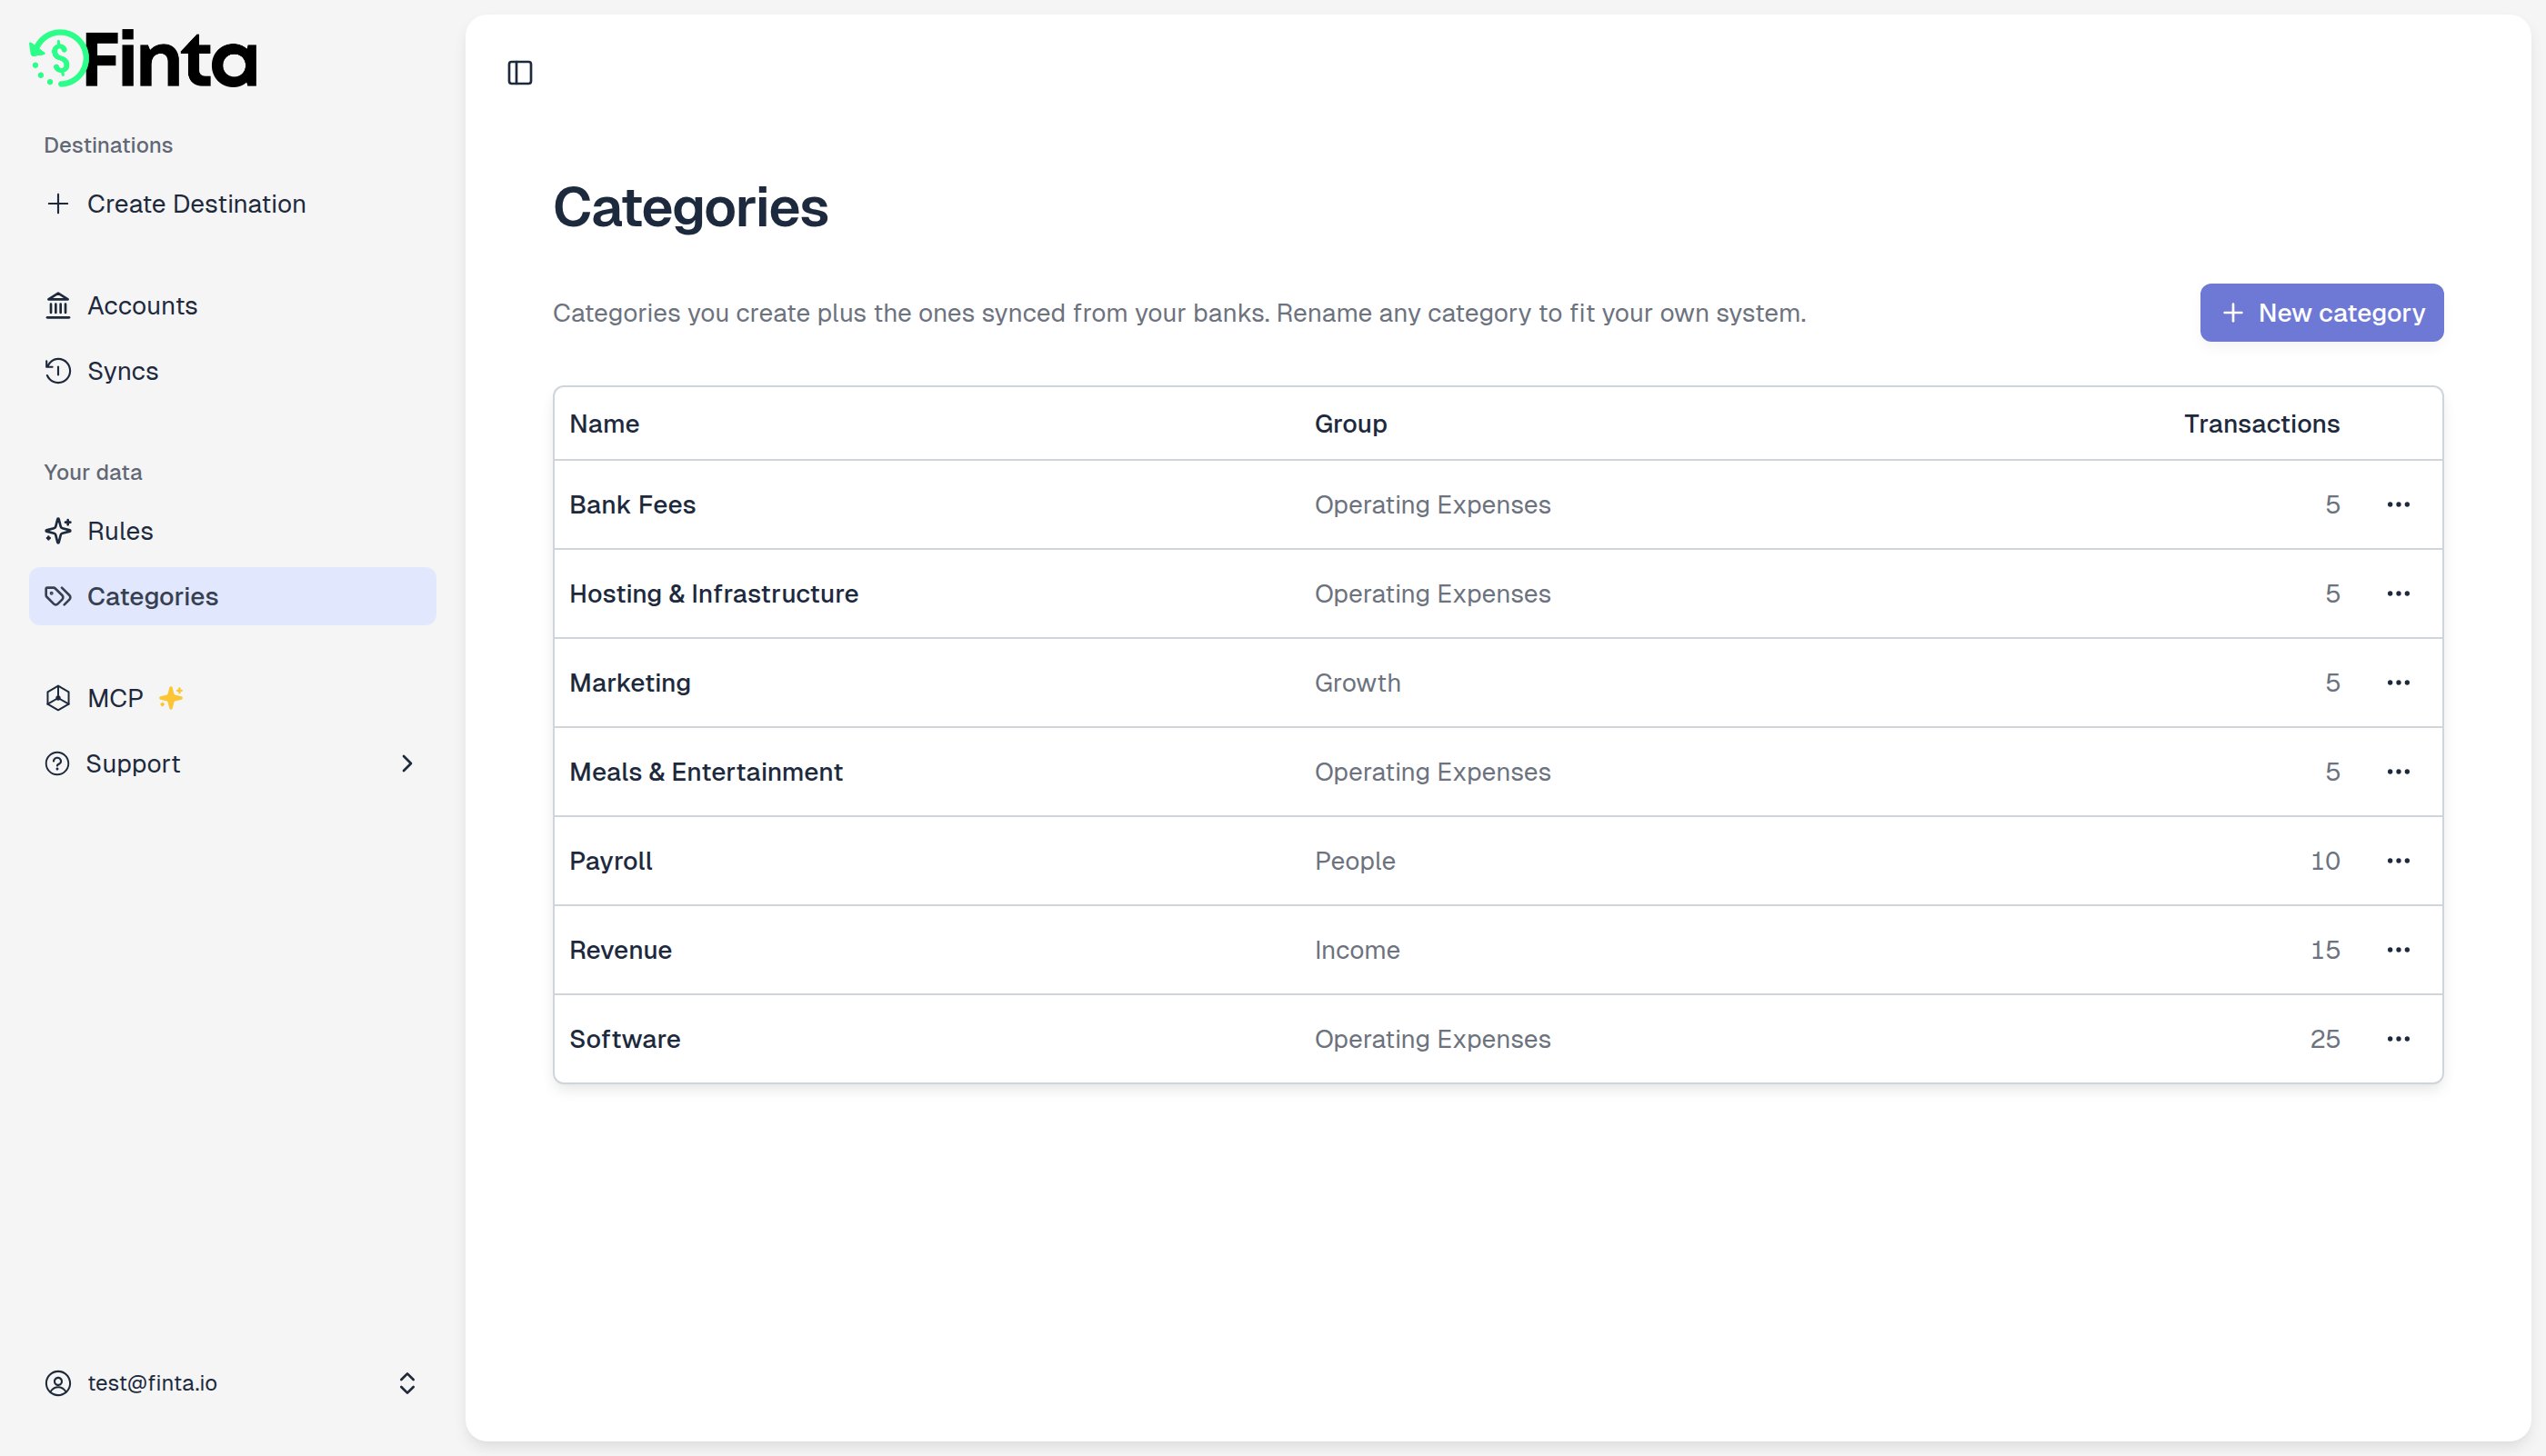2546x1456 pixels.
Task: Click the Accounts bank icon
Action: 58,306
